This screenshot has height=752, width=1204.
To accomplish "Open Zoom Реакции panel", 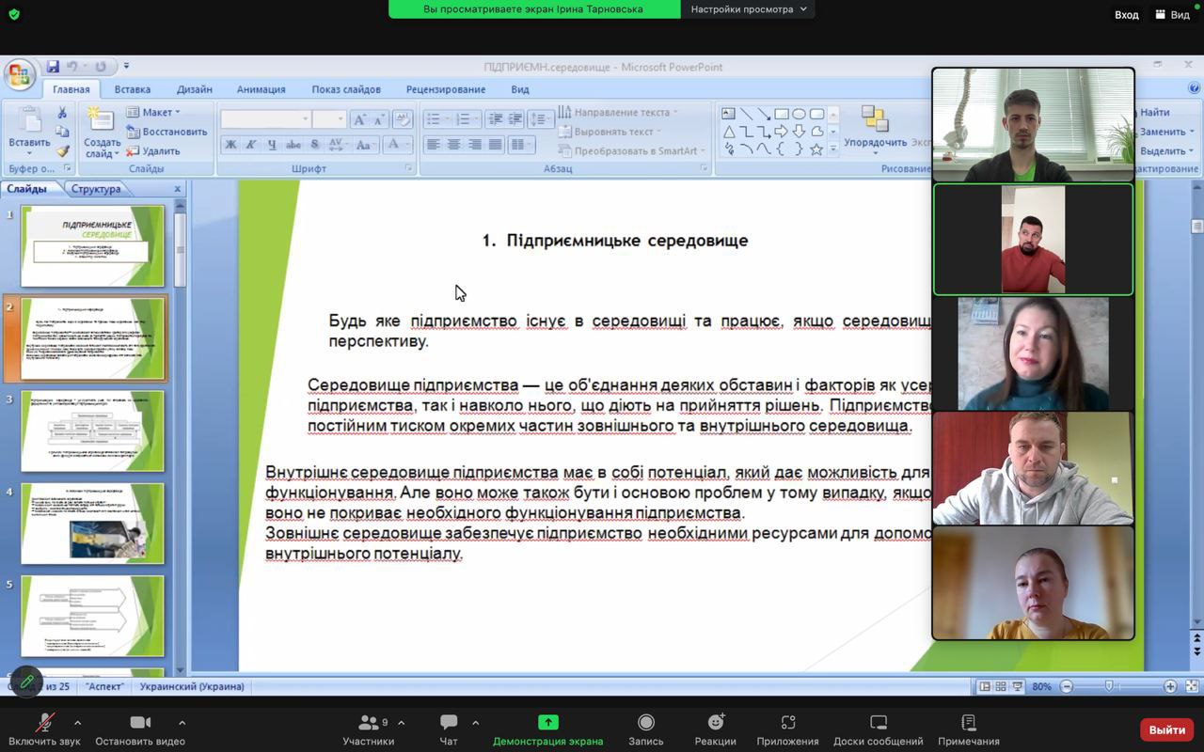I will click(x=715, y=729).
